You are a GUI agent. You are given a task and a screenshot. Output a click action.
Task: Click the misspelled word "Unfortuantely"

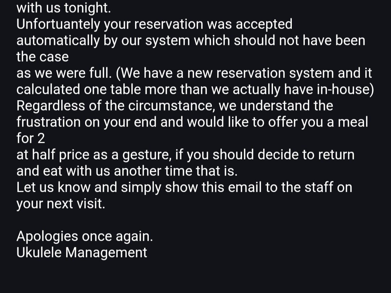(x=58, y=24)
